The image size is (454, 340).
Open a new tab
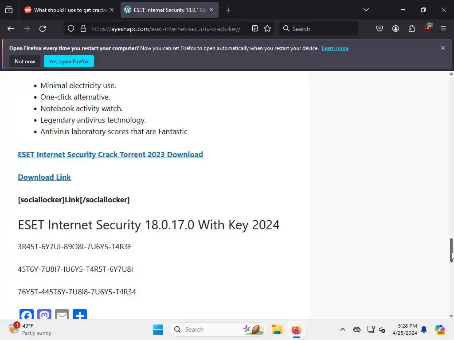[x=228, y=10]
